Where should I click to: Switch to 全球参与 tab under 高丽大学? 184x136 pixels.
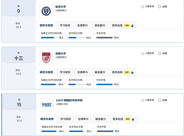pyautogui.click(x=82, y=72)
